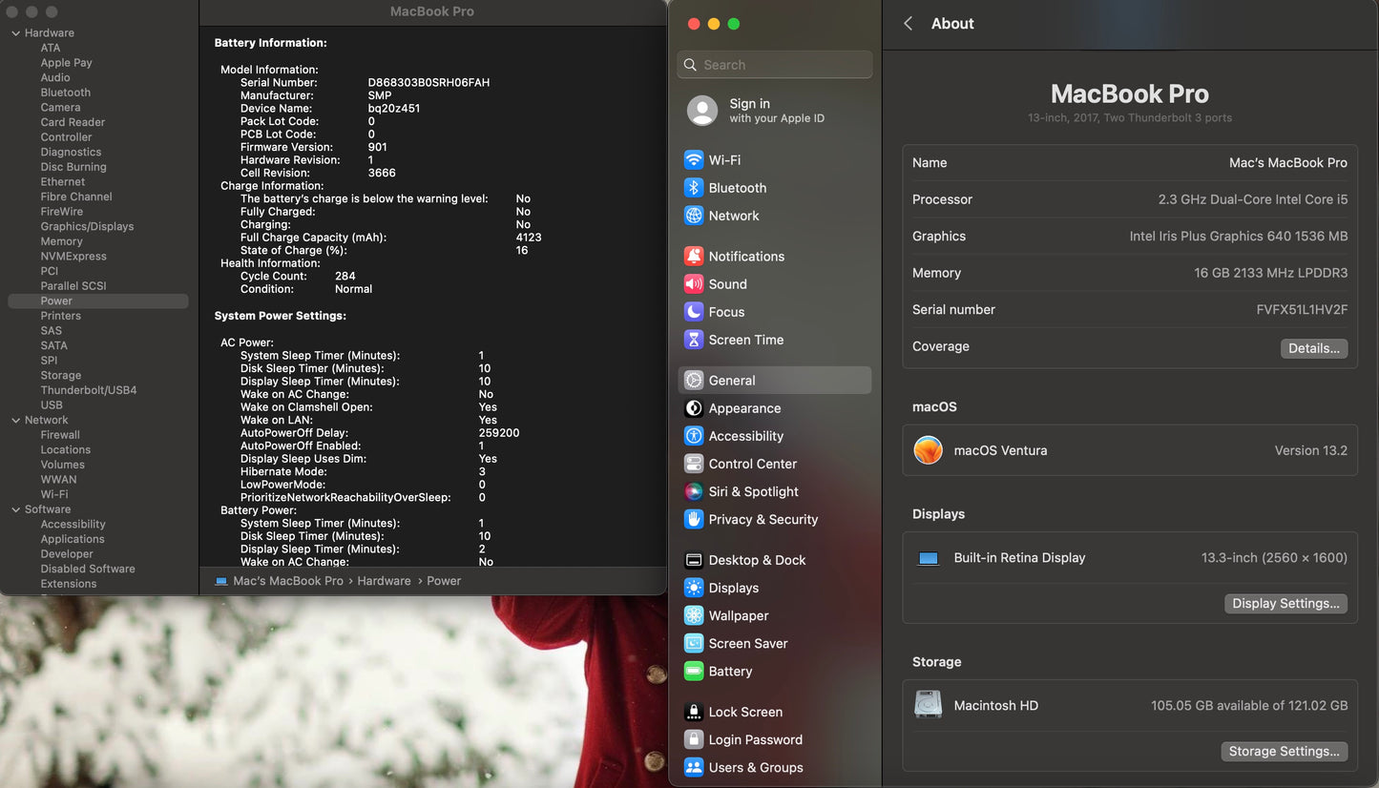This screenshot has height=788, width=1379.
Task: Go back using the About chevron
Action: point(909,24)
